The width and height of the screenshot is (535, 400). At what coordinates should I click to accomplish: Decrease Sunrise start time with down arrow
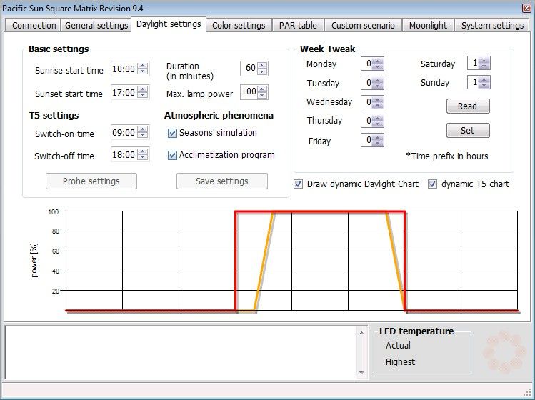click(x=143, y=72)
